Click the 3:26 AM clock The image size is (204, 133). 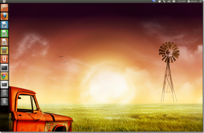[181, 2]
